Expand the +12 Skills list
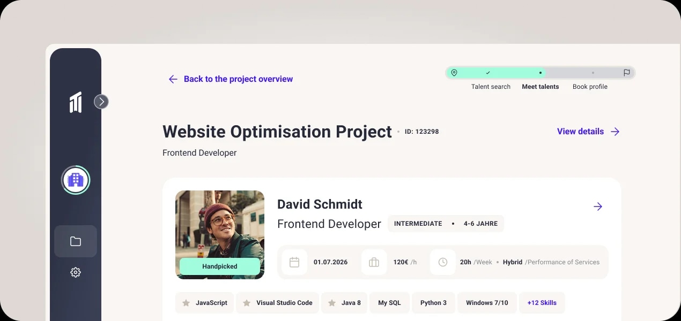Screen dimensions: 681x321 (542, 302)
